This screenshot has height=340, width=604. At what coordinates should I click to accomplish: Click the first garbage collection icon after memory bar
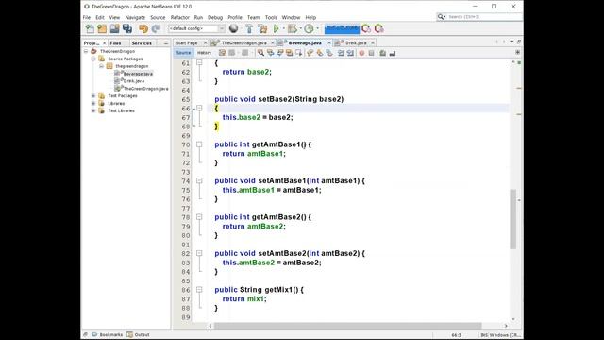(366, 28)
